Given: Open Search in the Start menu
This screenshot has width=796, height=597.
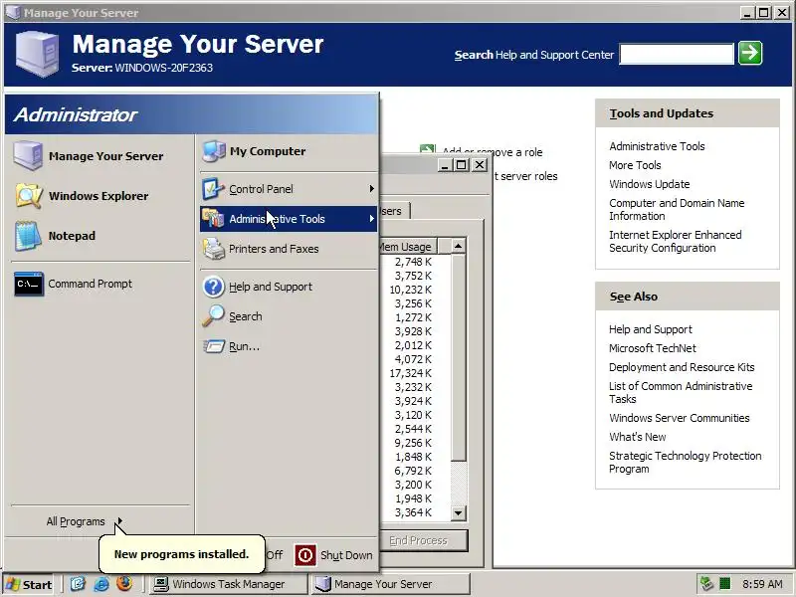Looking at the screenshot, I should (289, 316).
